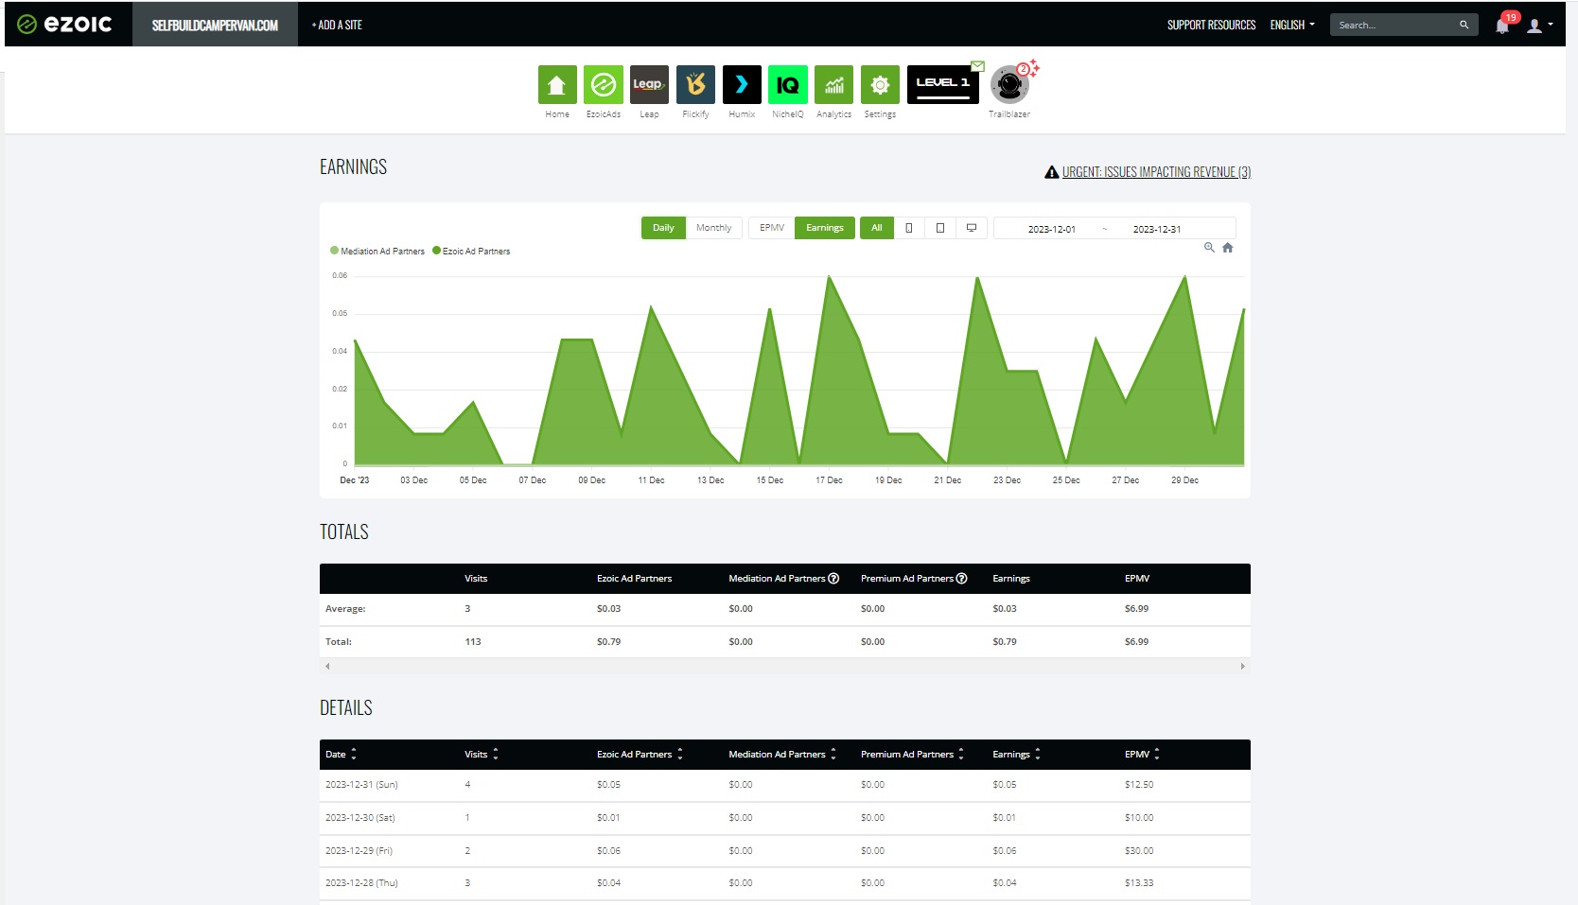Set the end date 2023-12-31
Screen dimensions: 1578x905
point(1157,229)
